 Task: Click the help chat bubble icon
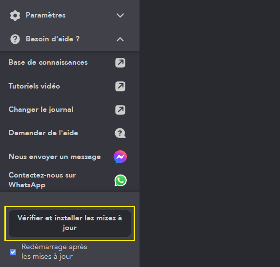click(120, 133)
